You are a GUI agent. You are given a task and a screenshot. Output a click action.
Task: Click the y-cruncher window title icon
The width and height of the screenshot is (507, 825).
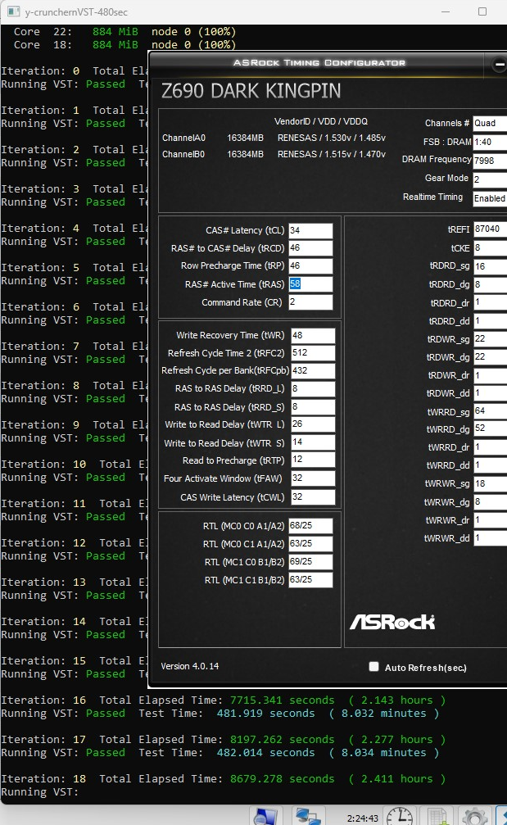(x=14, y=11)
